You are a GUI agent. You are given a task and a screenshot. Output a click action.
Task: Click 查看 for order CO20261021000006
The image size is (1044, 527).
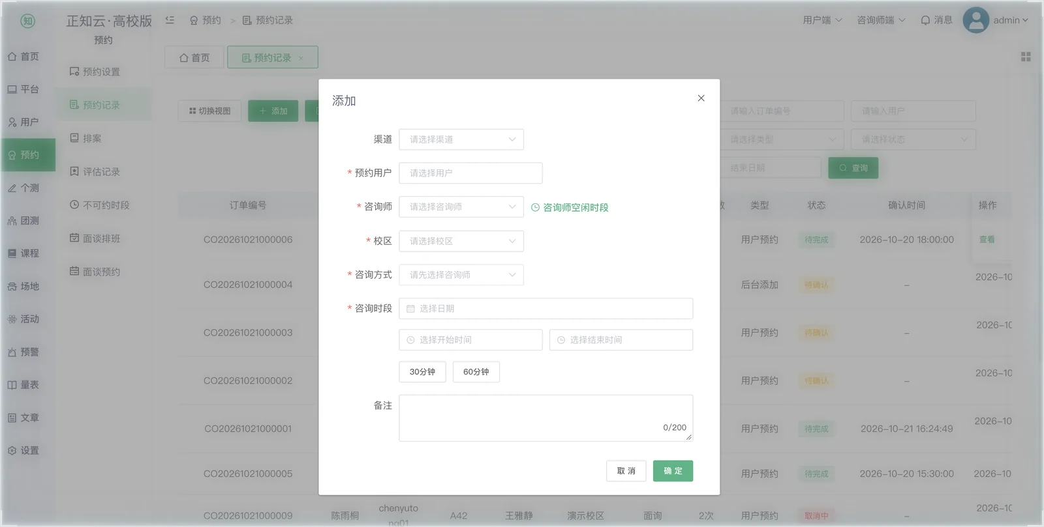(987, 240)
